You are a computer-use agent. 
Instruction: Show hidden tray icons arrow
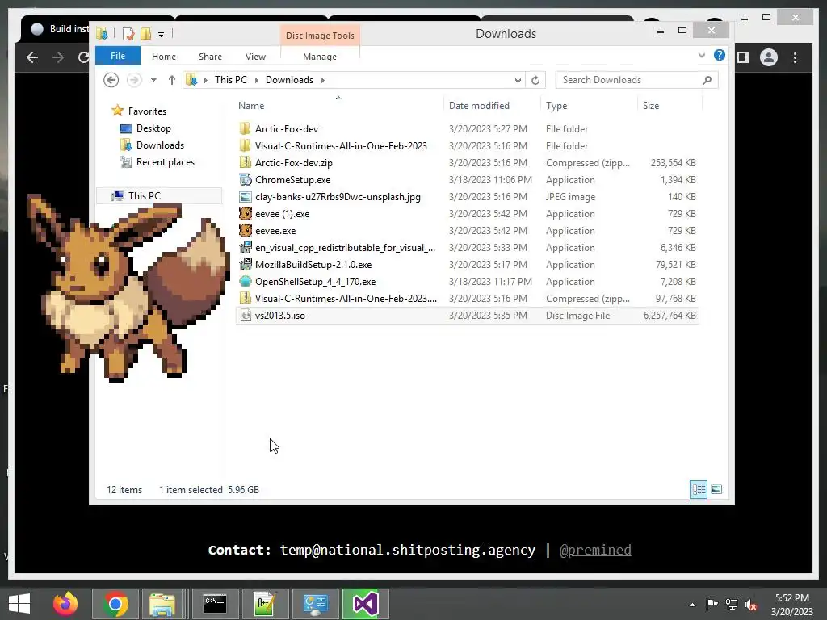click(692, 605)
